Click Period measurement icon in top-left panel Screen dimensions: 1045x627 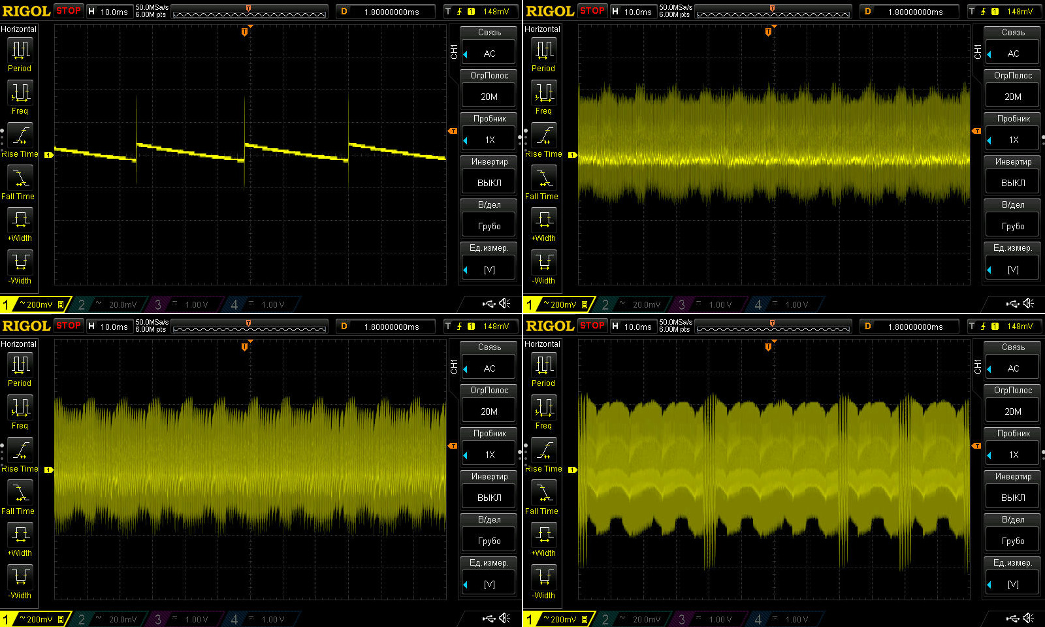click(x=20, y=50)
